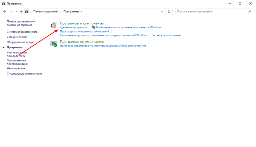Expand the chevron after Программы in breadcrumb
Viewport: 256px width, 147px height.
[81, 12]
